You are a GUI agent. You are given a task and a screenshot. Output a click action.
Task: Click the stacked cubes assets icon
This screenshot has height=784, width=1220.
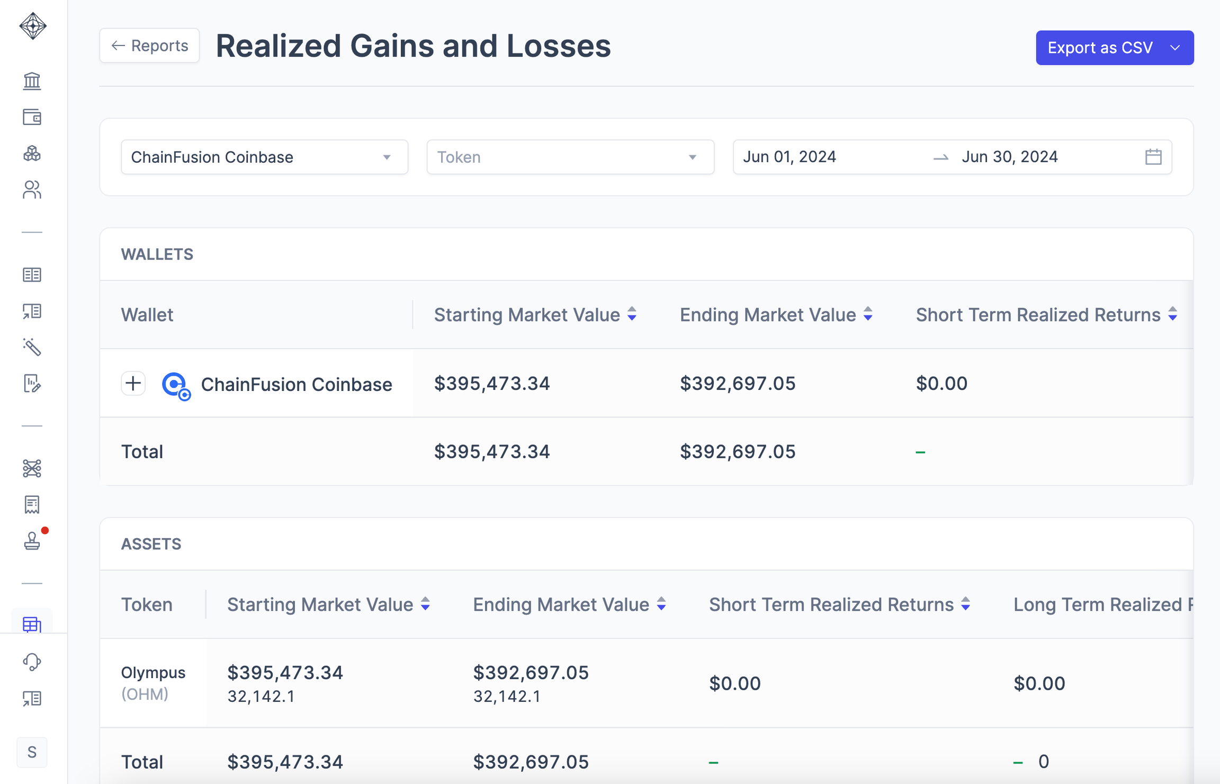point(32,154)
